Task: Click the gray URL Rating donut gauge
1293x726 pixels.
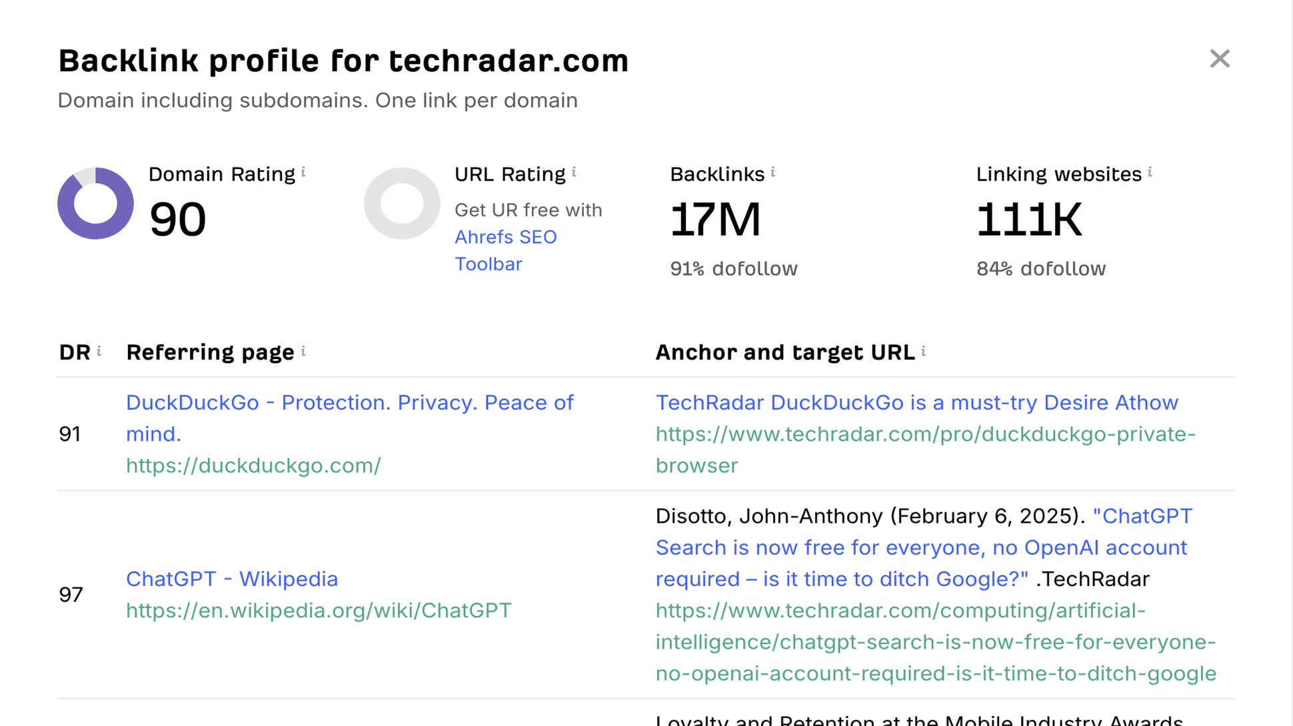Action: pos(401,203)
